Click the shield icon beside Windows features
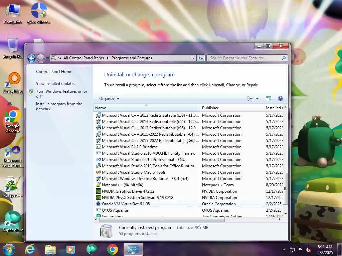This screenshot has width=342, height=256. pos(31,91)
